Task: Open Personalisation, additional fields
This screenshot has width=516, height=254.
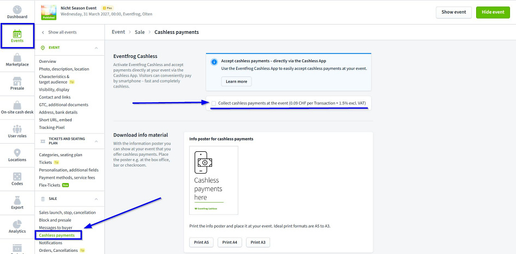Action: click(69, 170)
